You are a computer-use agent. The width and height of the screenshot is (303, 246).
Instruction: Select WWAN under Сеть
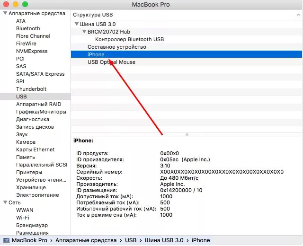pos(25,210)
